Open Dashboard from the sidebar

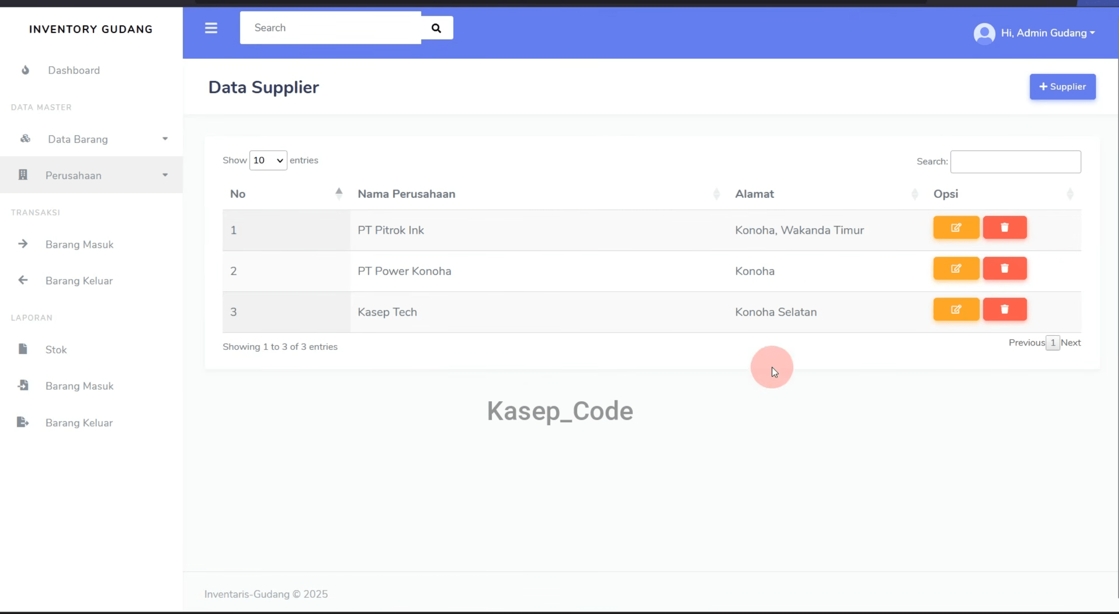[74, 70]
